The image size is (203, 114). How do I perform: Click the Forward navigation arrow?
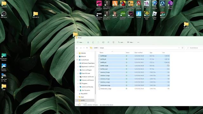[81, 48]
